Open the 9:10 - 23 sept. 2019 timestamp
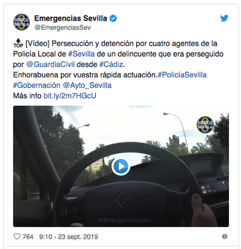This screenshot has width=241, height=249. coord(68,237)
